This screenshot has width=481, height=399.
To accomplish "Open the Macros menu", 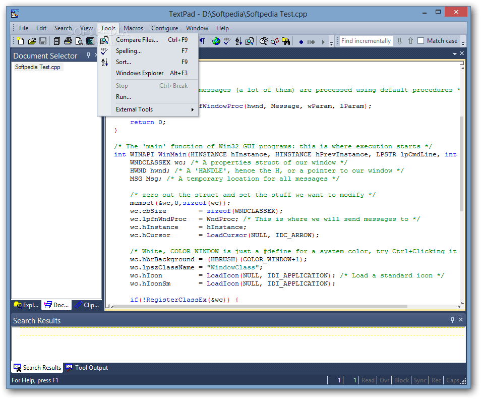I will point(133,28).
